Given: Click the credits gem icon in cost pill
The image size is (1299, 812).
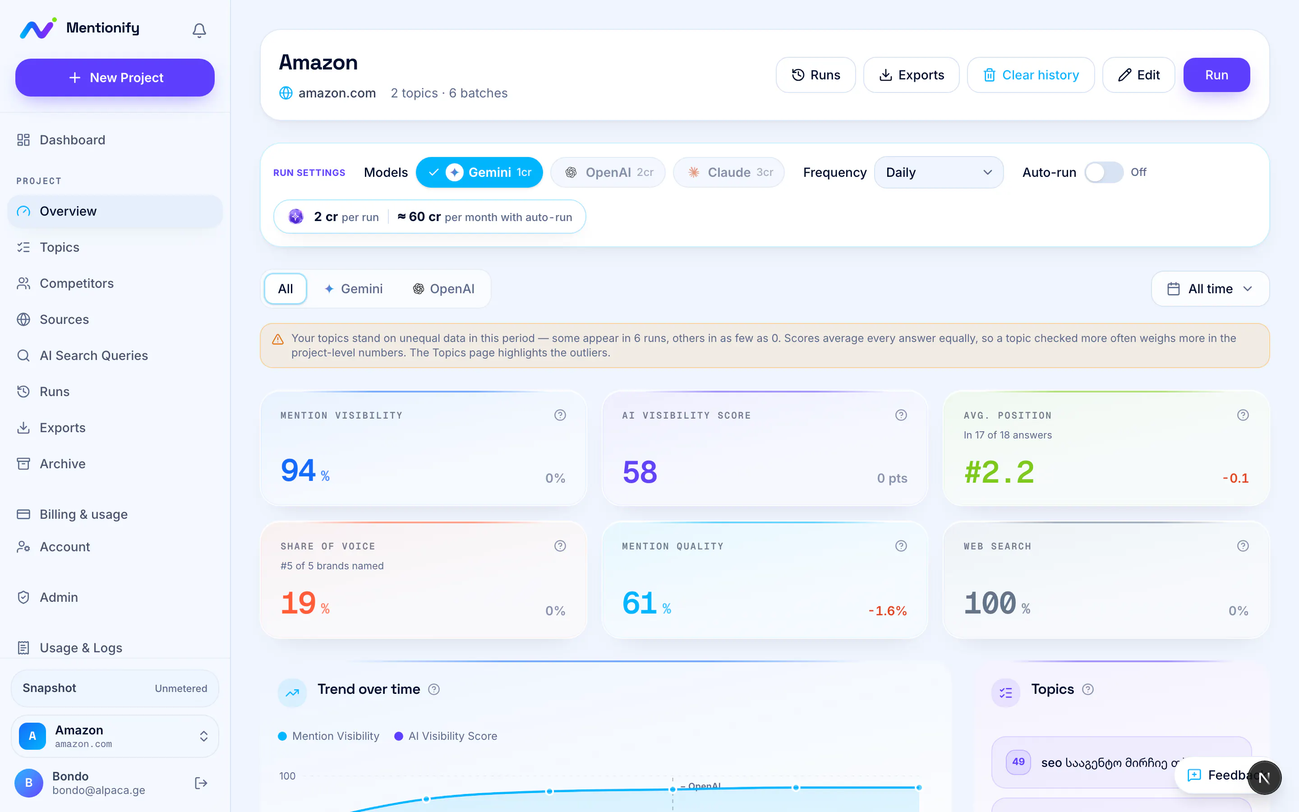Looking at the screenshot, I should pos(296,217).
